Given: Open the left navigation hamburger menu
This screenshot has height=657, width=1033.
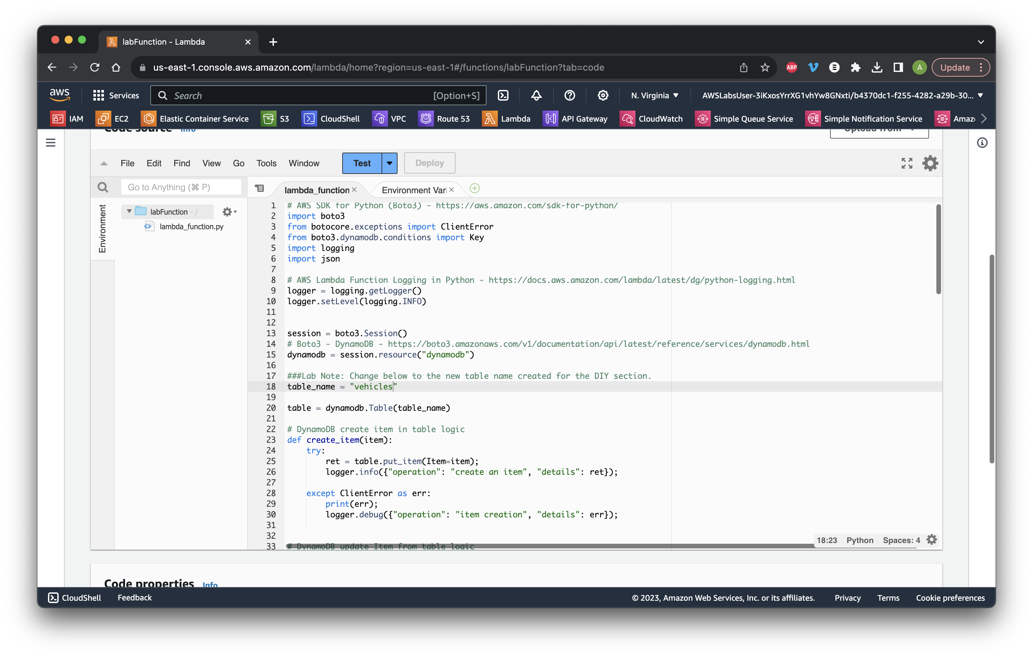Looking at the screenshot, I should point(51,142).
